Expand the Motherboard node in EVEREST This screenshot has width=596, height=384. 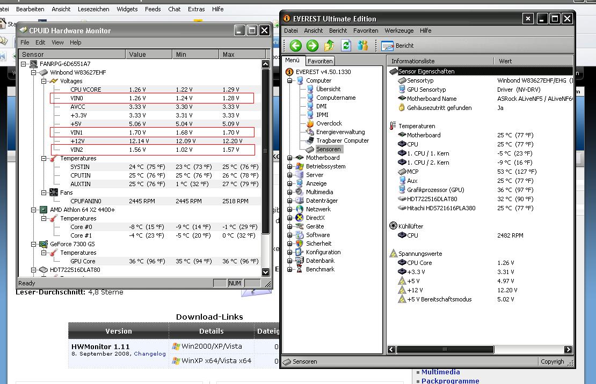pos(289,158)
